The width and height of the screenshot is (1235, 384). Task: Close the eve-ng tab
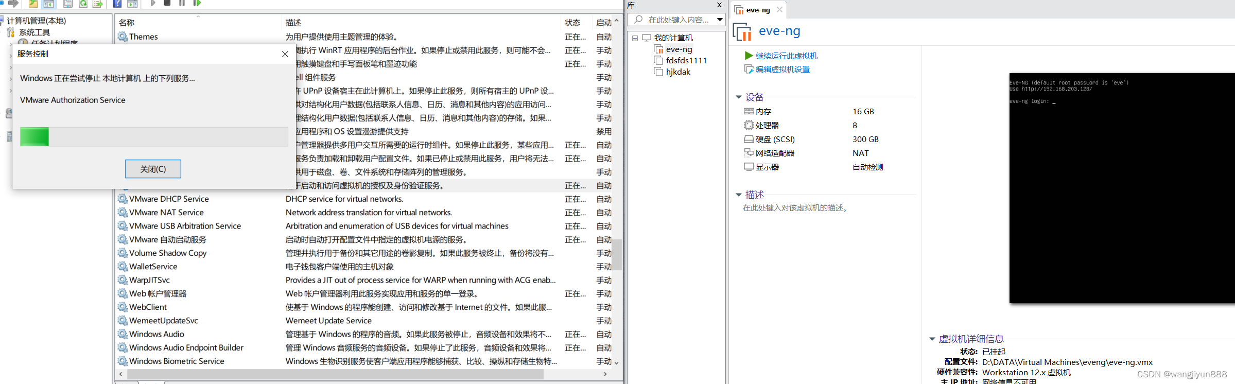click(x=779, y=9)
